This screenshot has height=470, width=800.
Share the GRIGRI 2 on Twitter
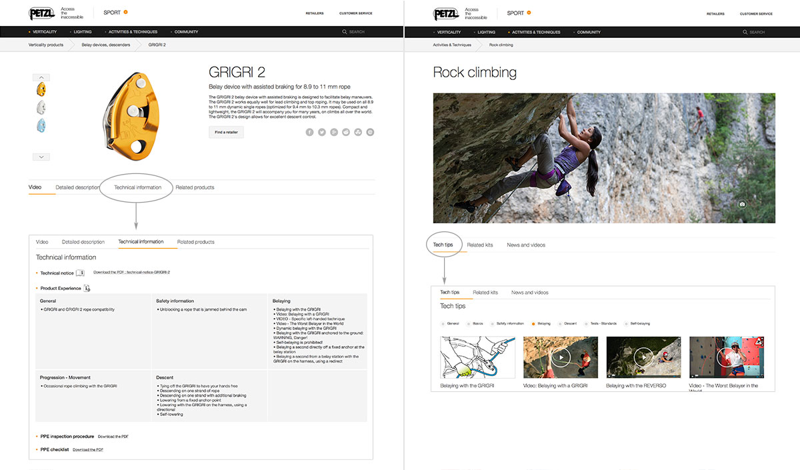tap(322, 132)
